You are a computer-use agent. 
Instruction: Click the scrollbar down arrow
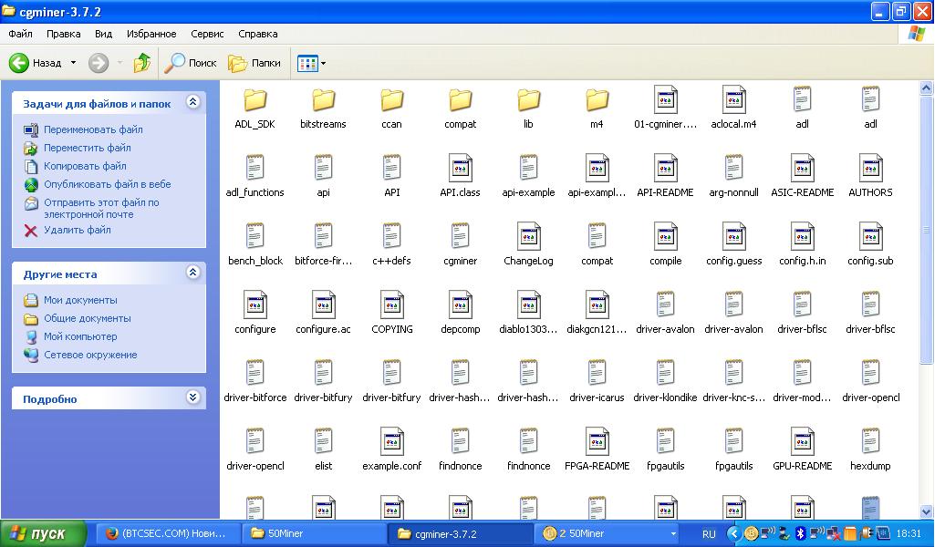pyautogui.click(x=927, y=511)
